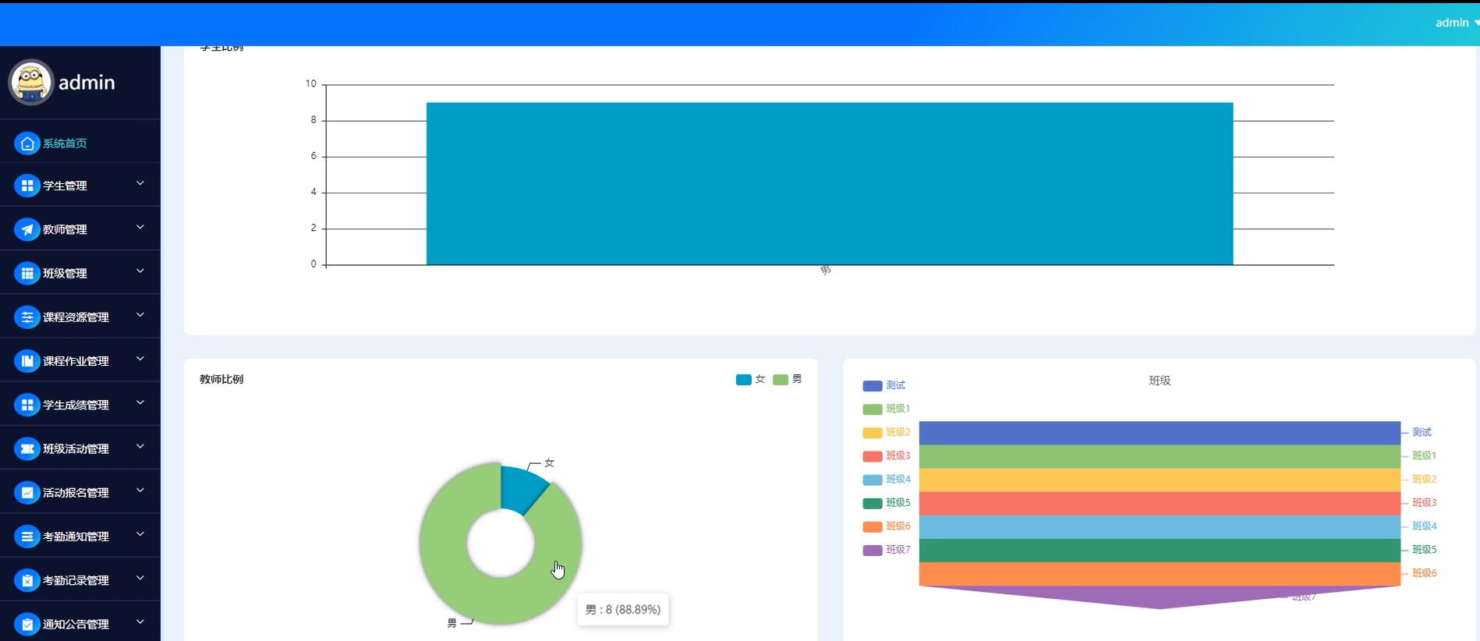Image resolution: width=1480 pixels, height=641 pixels.
Task: Click the 课程作业管理 book icon
Action: pos(27,361)
